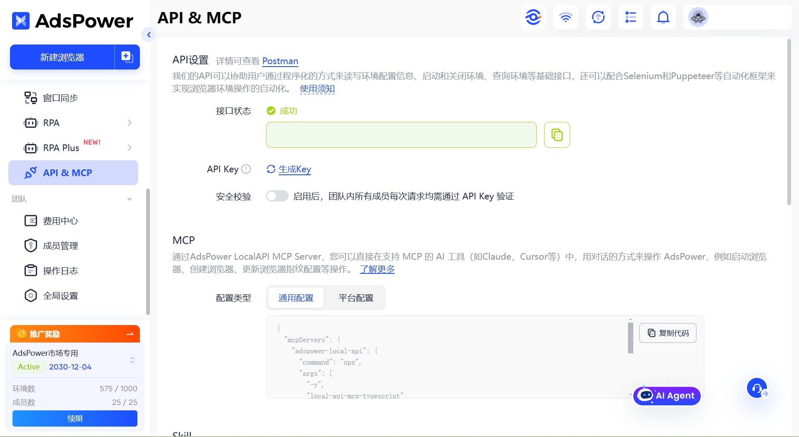The image size is (799, 437).
Task: Open batch create browser icon button
Action: [127, 57]
